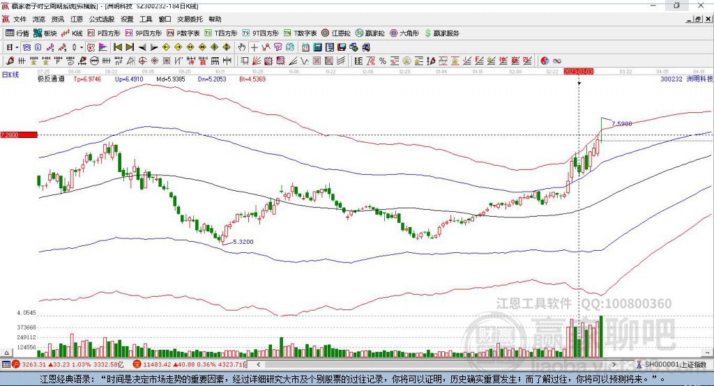Click the Up=6.4910 value
714x386 pixels.
[x=129, y=79]
